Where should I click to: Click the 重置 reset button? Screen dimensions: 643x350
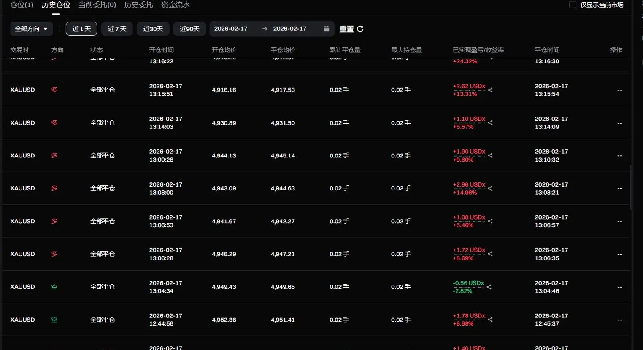click(347, 29)
